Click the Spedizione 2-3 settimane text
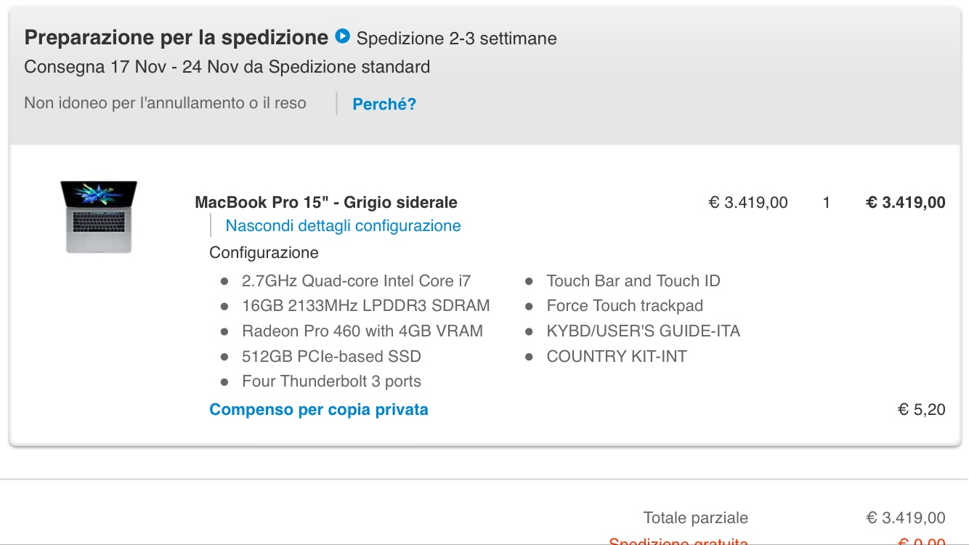The image size is (969, 545). pos(457,39)
